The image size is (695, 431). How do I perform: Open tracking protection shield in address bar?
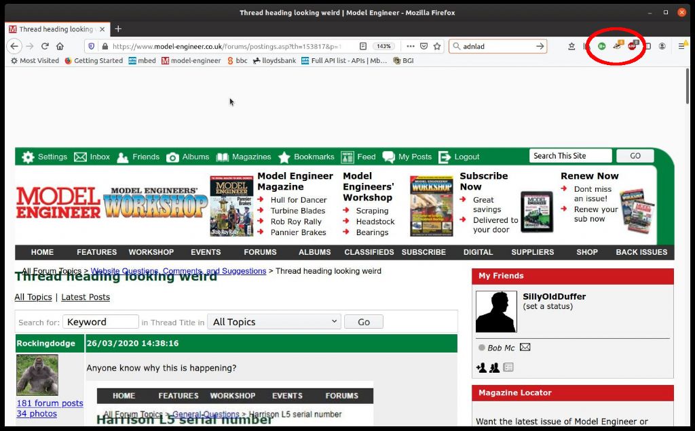click(x=92, y=46)
